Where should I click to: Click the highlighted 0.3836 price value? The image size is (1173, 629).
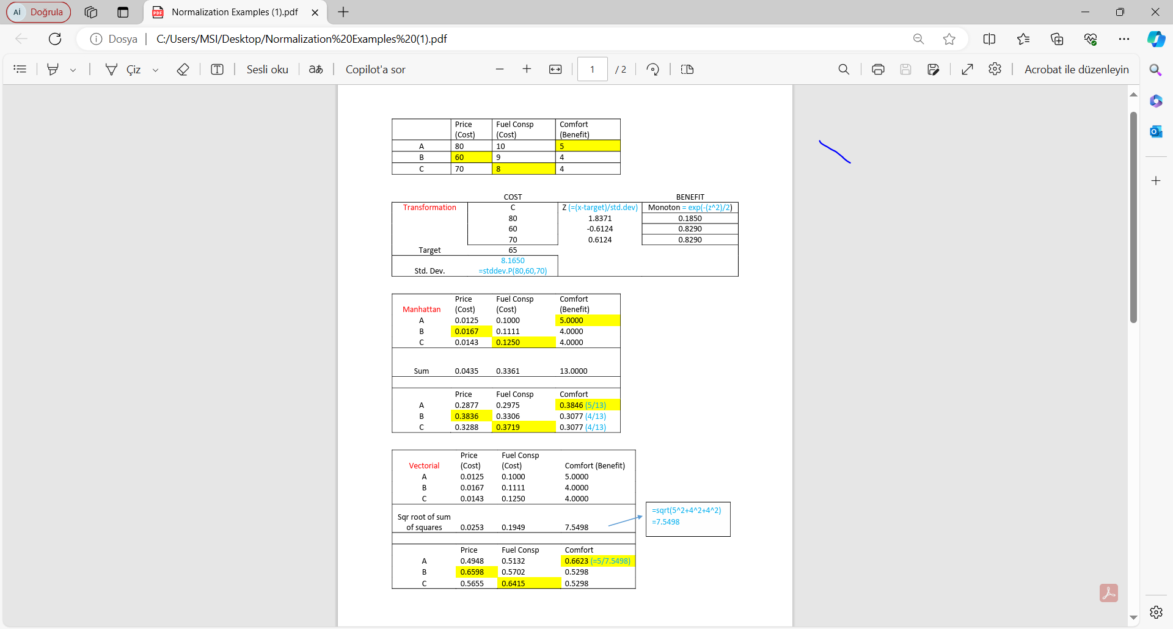click(x=467, y=416)
